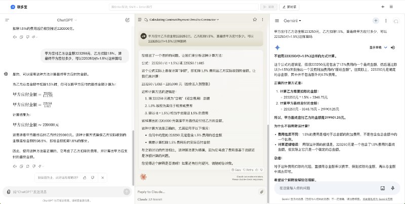405x204 pixels.
Task: Start new chat in ChatGPT pane
Action: 128,20
